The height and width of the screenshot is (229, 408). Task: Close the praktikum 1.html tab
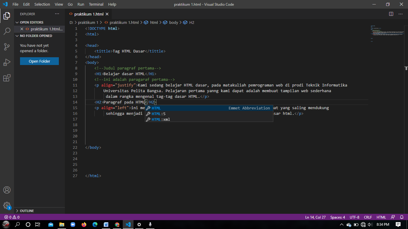tap(107, 14)
